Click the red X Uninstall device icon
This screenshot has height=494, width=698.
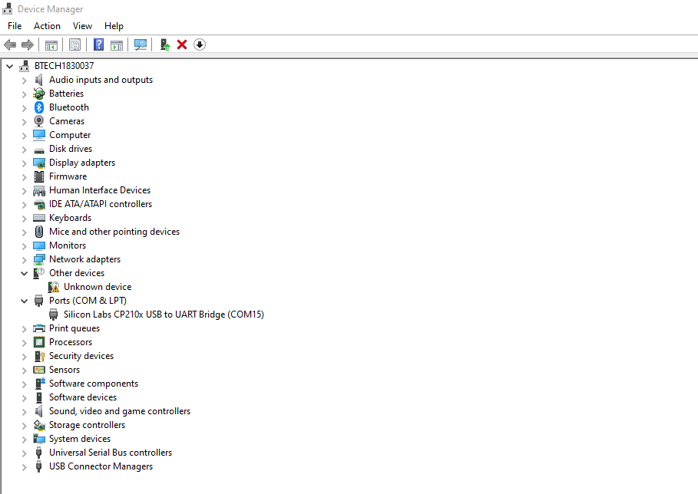[182, 44]
